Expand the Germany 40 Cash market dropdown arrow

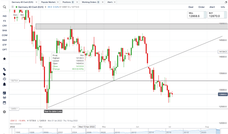[45, 7]
